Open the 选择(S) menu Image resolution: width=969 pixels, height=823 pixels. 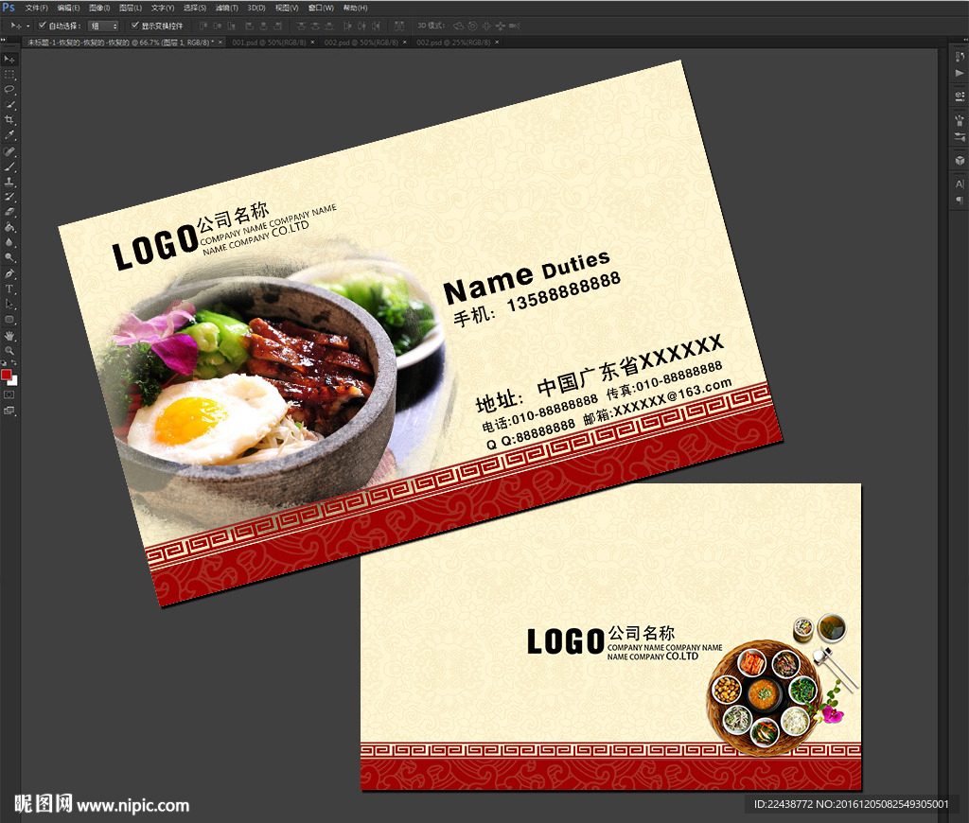click(x=195, y=8)
